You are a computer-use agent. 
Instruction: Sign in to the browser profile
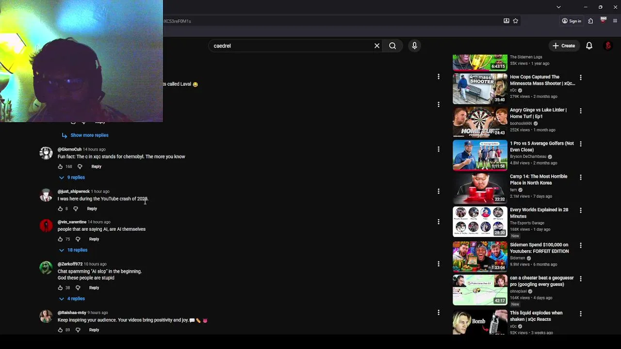(572, 21)
